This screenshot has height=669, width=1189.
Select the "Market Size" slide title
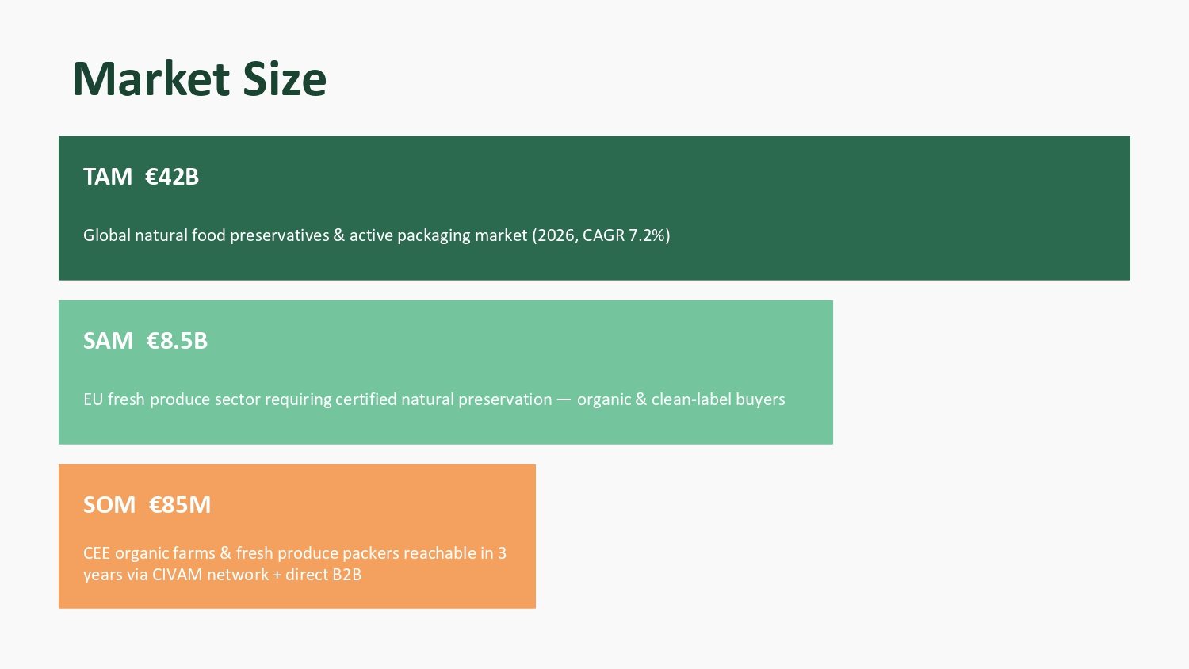coord(200,79)
